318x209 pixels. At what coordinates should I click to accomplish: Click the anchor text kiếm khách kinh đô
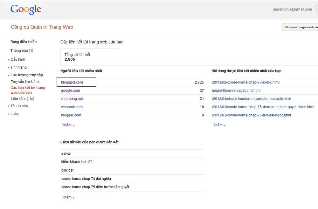(x=77, y=162)
